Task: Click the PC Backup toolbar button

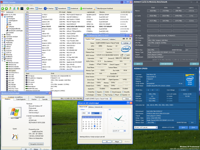Action: [49, 8]
